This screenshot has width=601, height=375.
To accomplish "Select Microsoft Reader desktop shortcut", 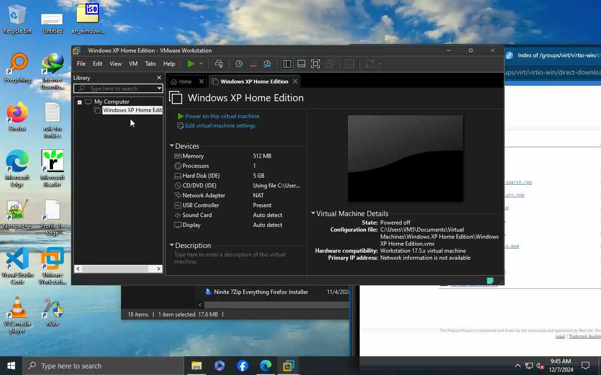I will tap(53, 169).
